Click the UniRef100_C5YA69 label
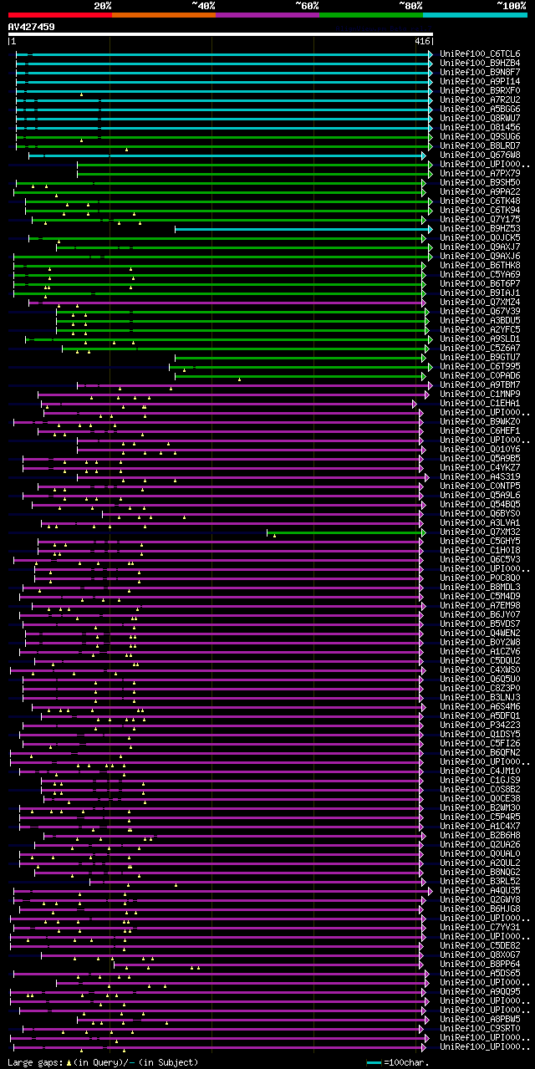Viewport: 535px width, 1069px height. point(479,274)
